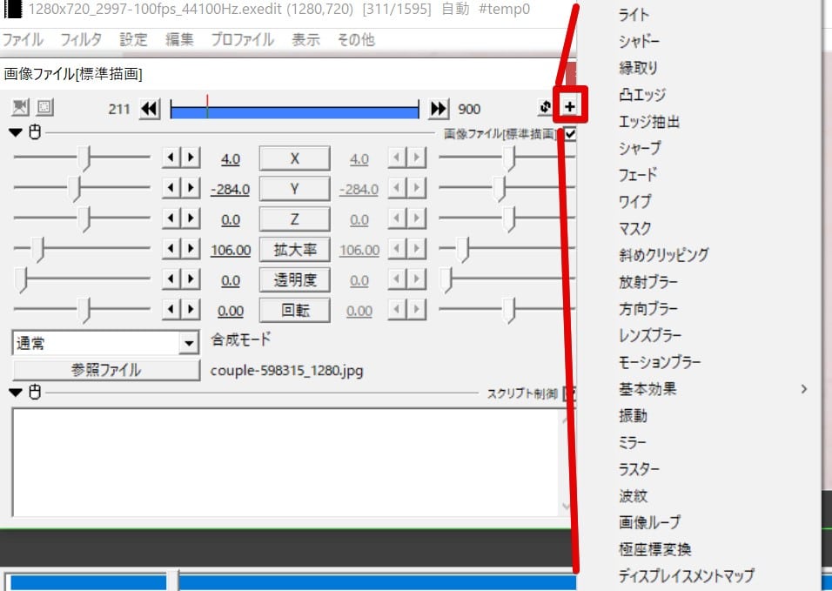The width and height of the screenshot is (832, 591).
Task: Click the loop arrows icon beside plus
Action: 545,107
